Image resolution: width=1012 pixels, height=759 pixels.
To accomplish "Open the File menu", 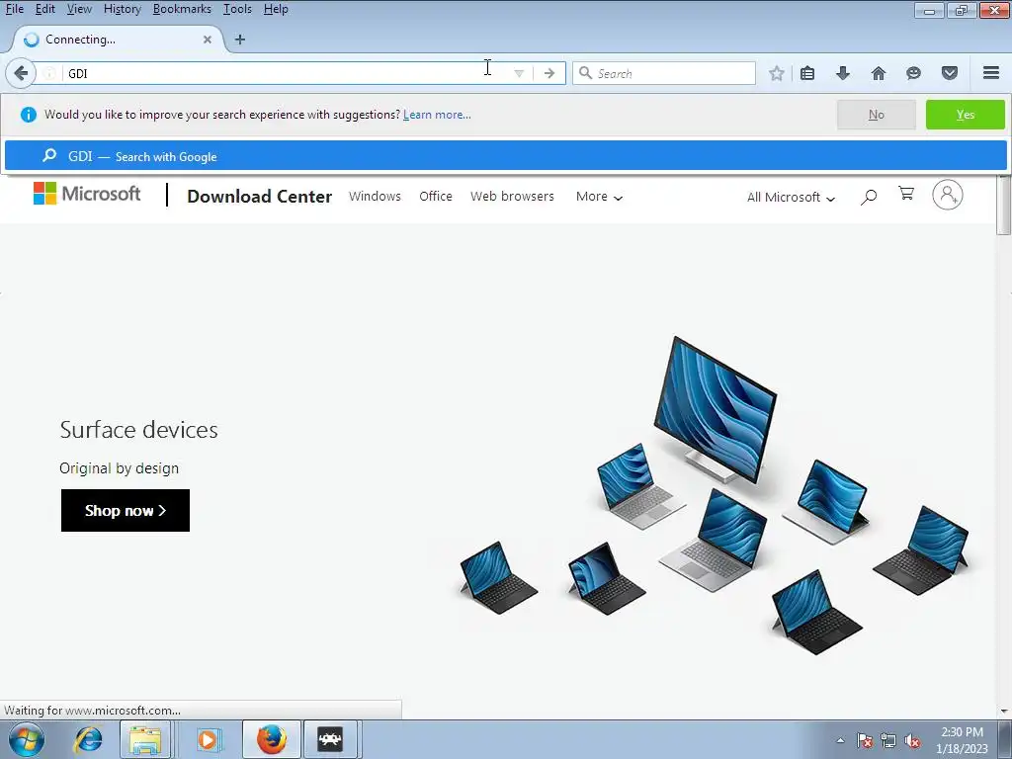I will pos(14,9).
